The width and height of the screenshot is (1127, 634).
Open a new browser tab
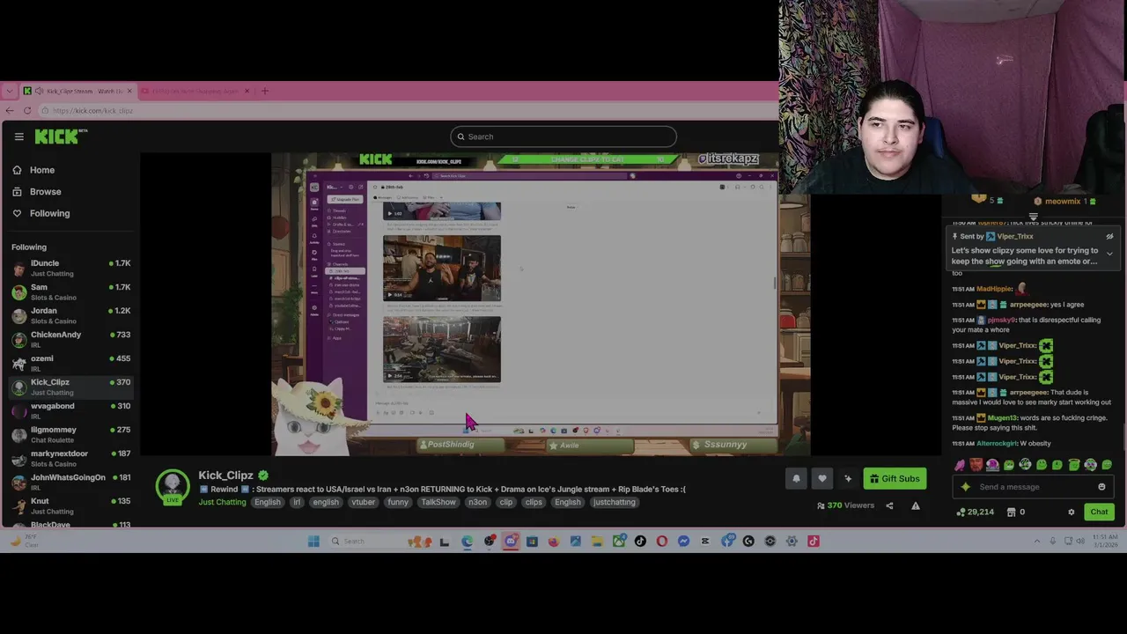[x=264, y=91]
